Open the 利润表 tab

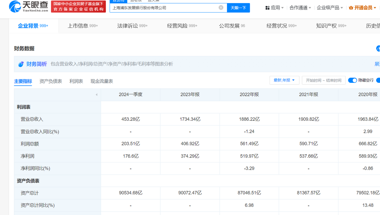76,81
